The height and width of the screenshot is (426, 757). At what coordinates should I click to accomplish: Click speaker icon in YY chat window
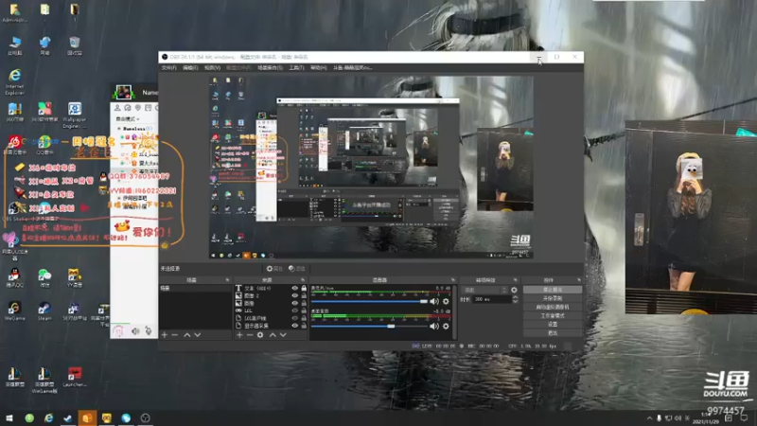click(135, 330)
